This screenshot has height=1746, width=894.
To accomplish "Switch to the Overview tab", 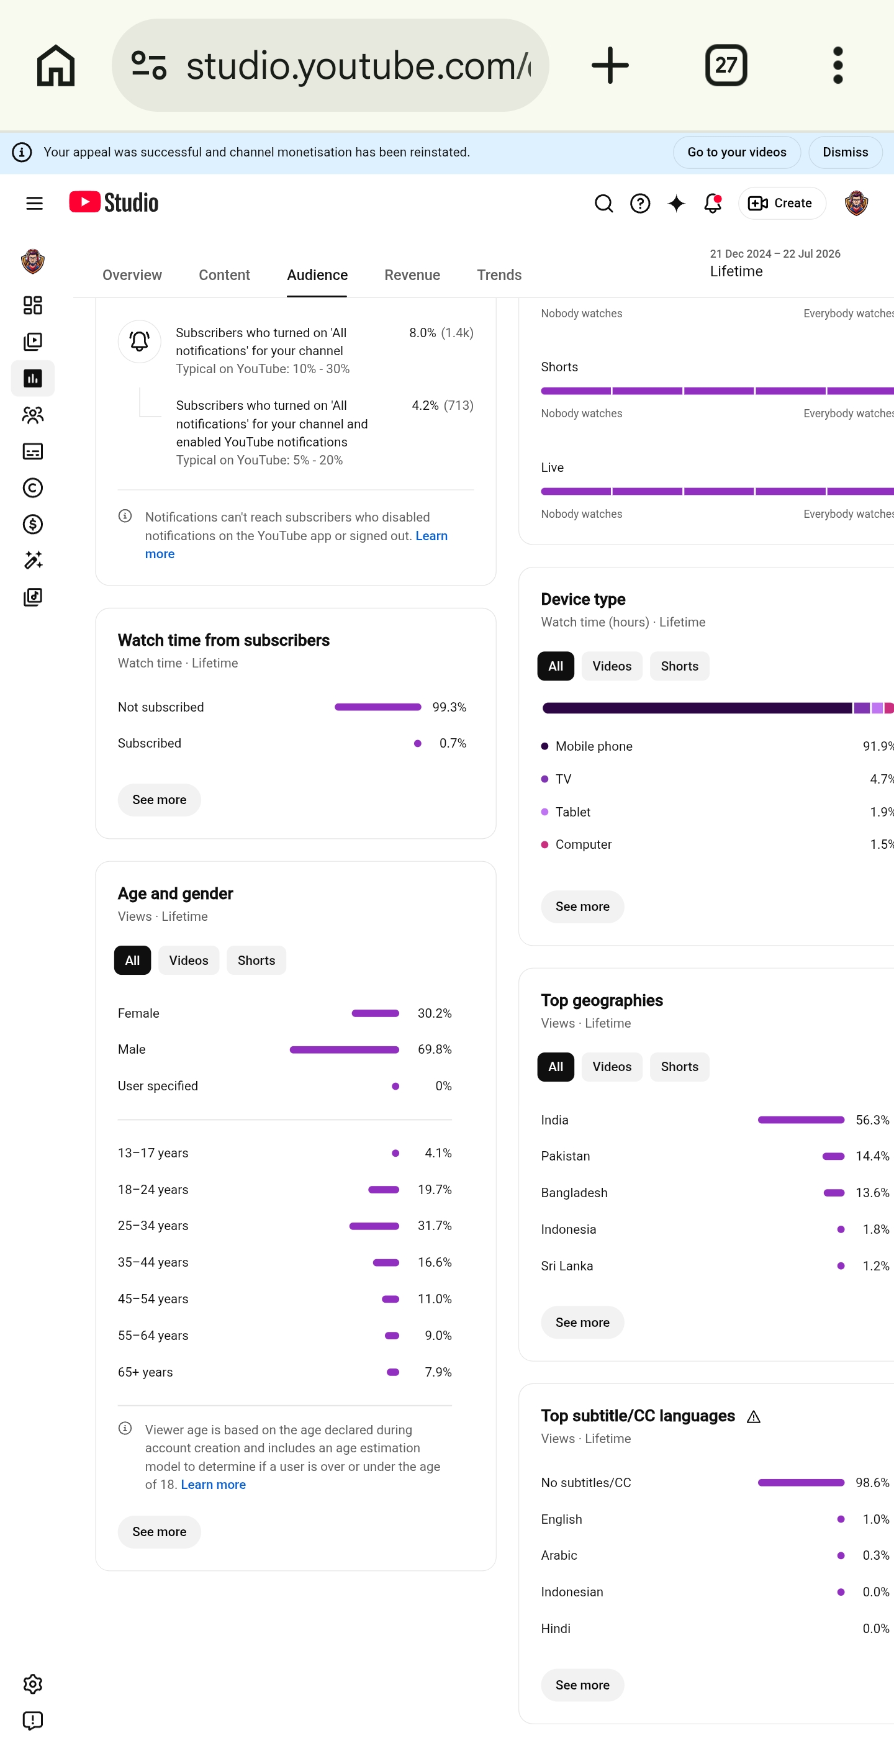I will click(x=132, y=275).
